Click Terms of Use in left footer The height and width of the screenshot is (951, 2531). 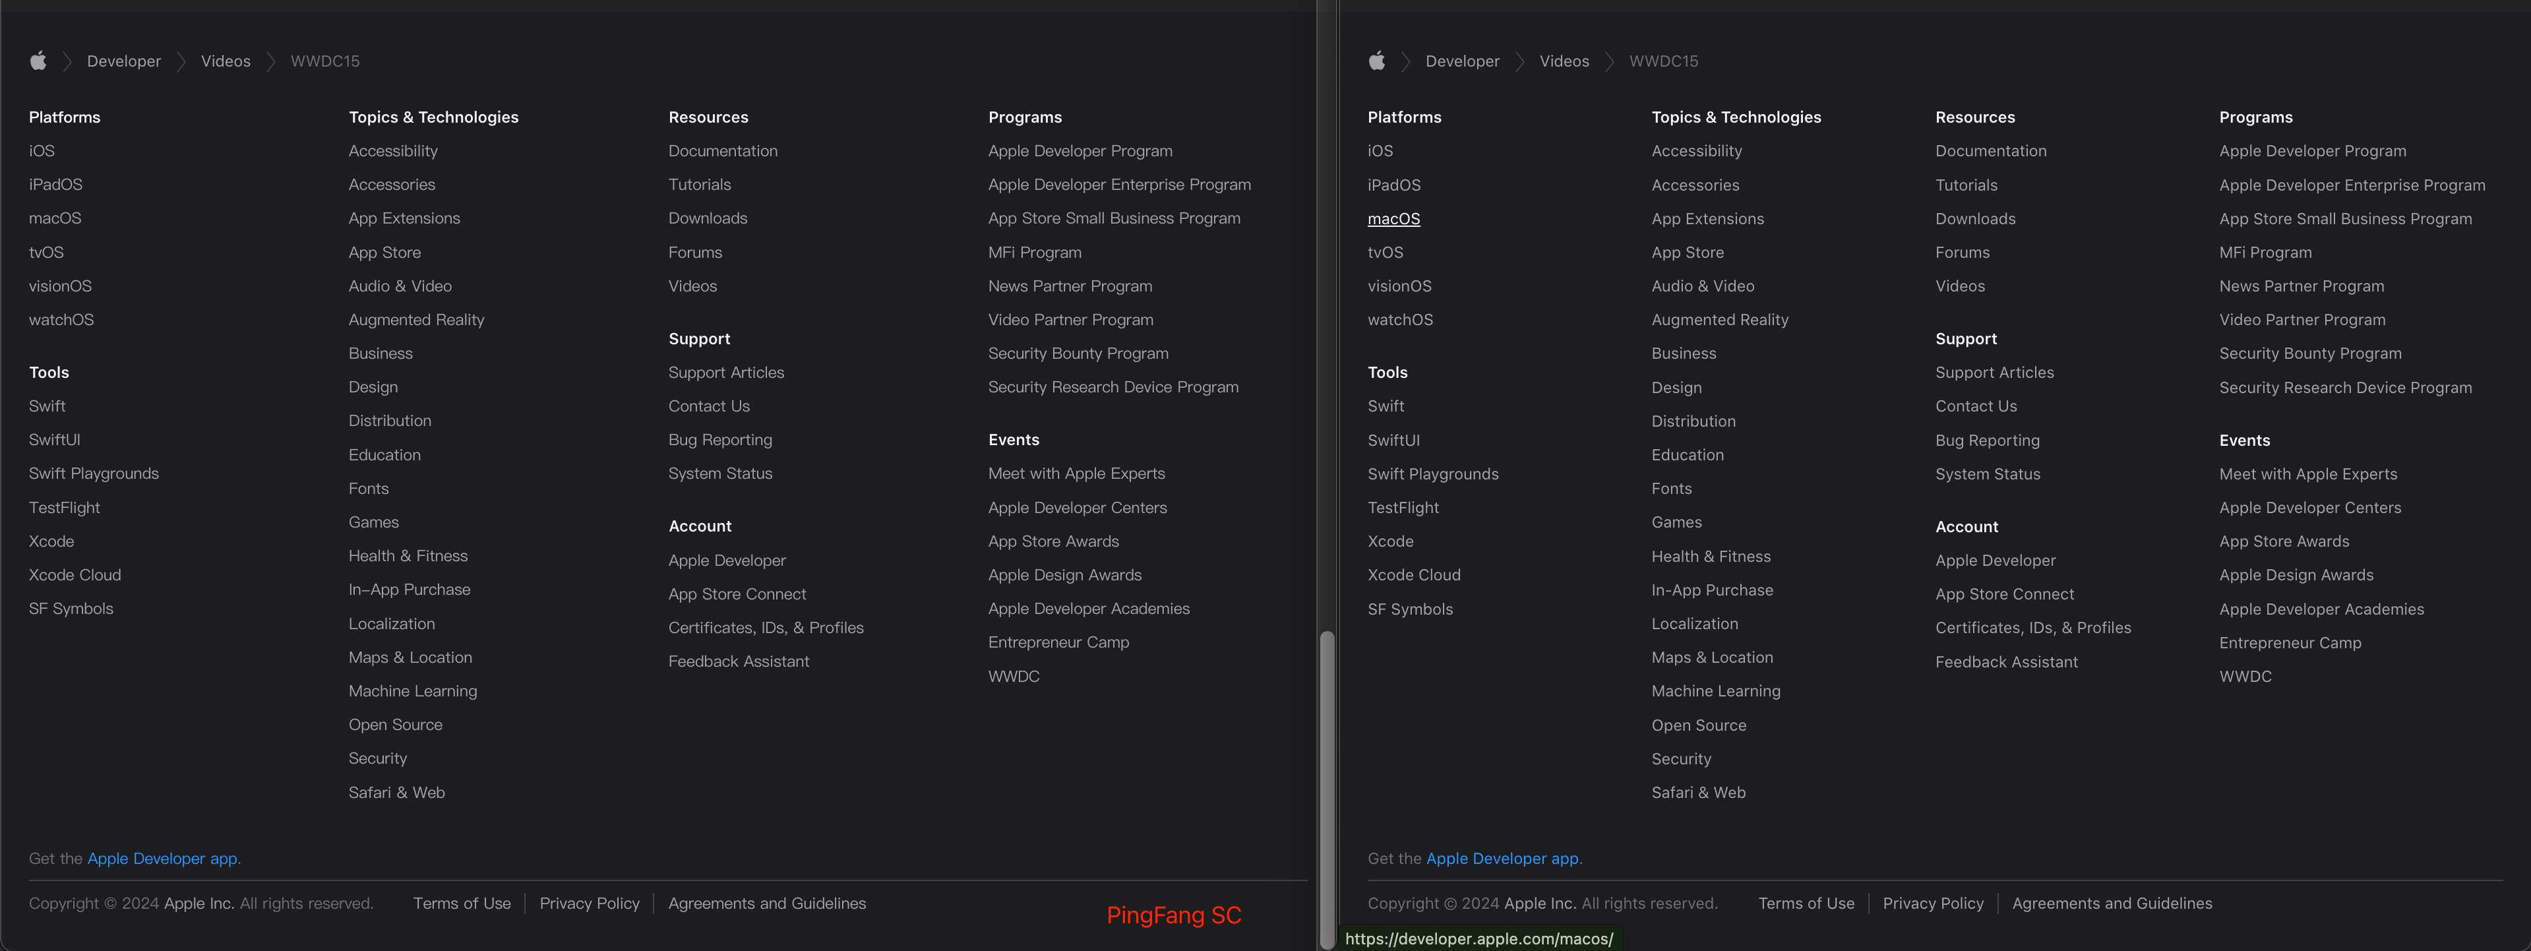tap(462, 903)
